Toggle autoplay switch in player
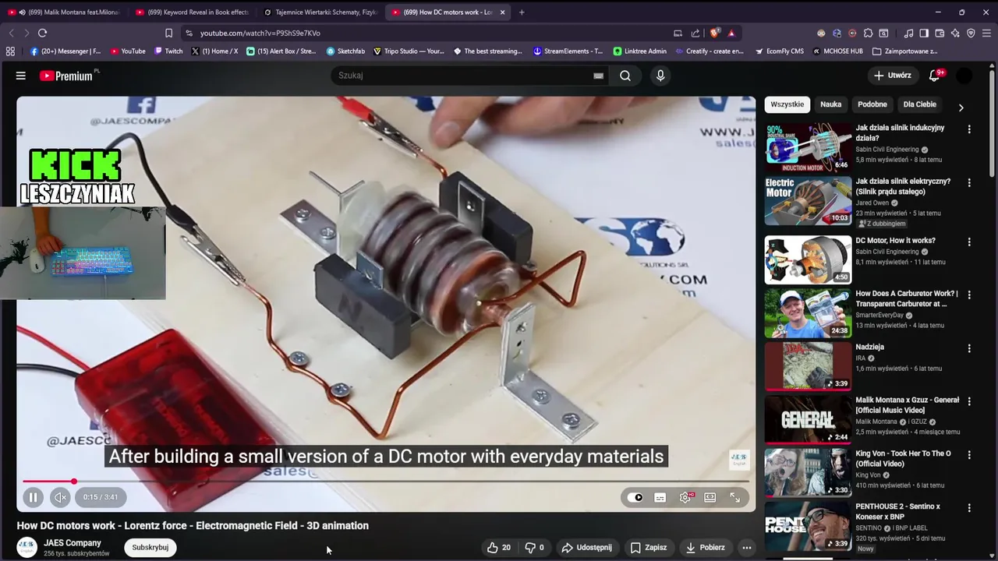The image size is (998, 561). tap(635, 497)
